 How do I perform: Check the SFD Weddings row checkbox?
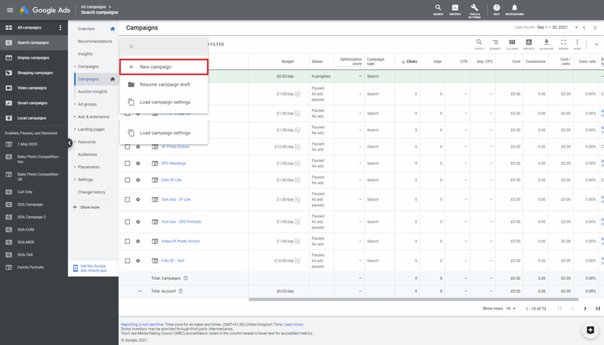tap(127, 164)
